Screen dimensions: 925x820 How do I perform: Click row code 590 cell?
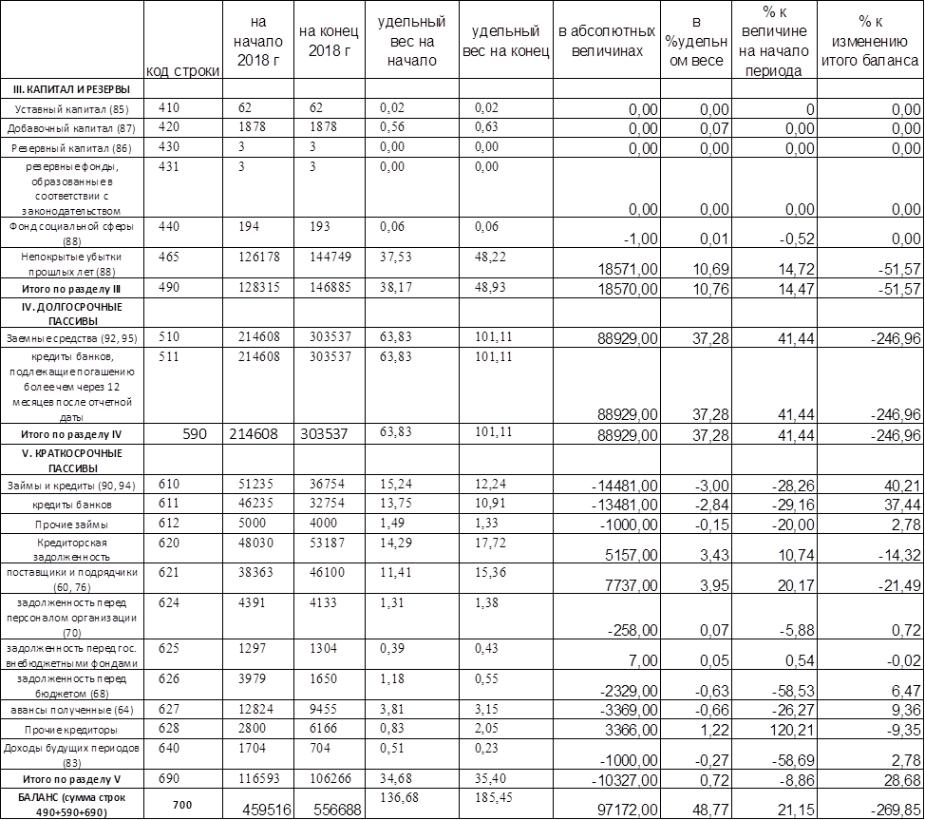click(x=183, y=434)
